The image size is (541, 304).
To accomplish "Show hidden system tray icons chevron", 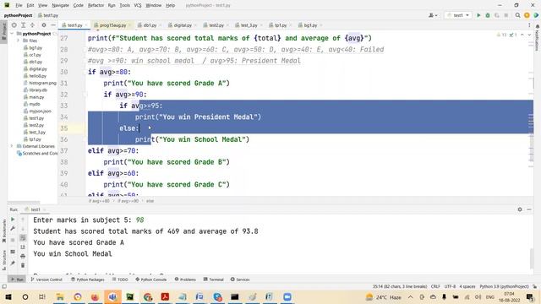I will point(410,296).
